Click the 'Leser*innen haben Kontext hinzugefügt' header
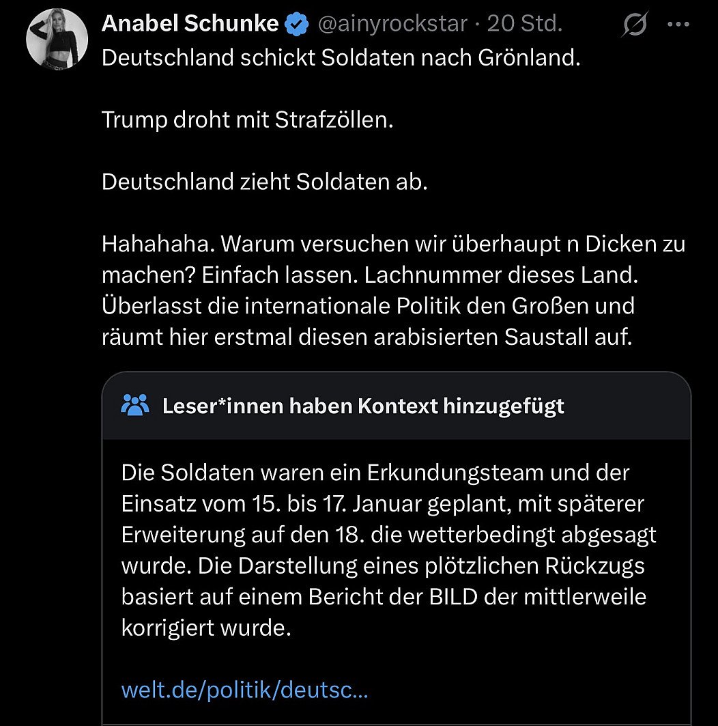 (x=363, y=406)
